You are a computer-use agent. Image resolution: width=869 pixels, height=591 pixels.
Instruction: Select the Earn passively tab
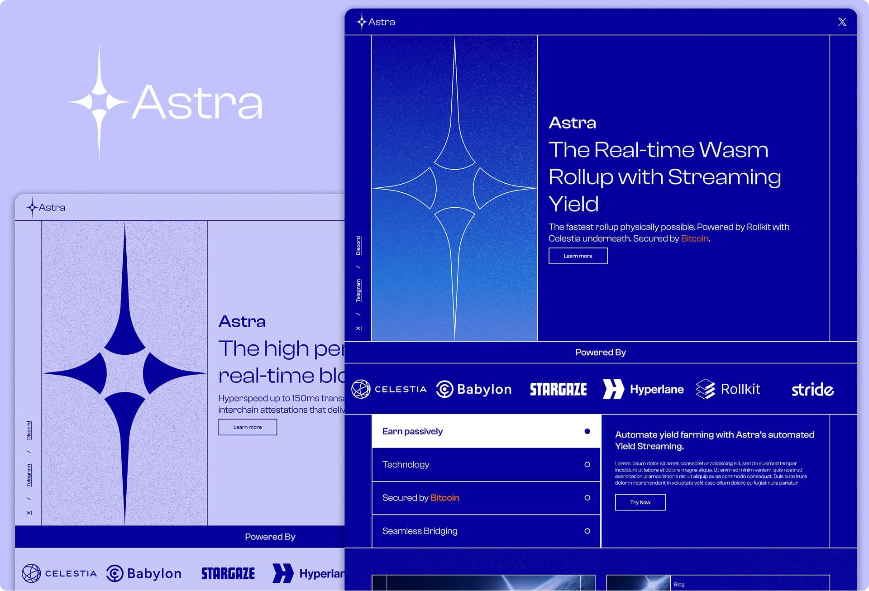tap(487, 431)
